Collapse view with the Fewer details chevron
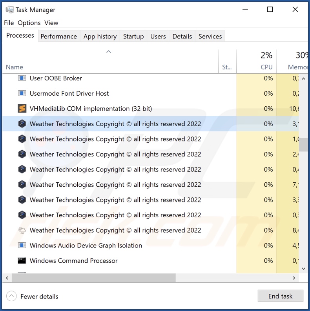The width and height of the screenshot is (310, 311). [11, 296]
